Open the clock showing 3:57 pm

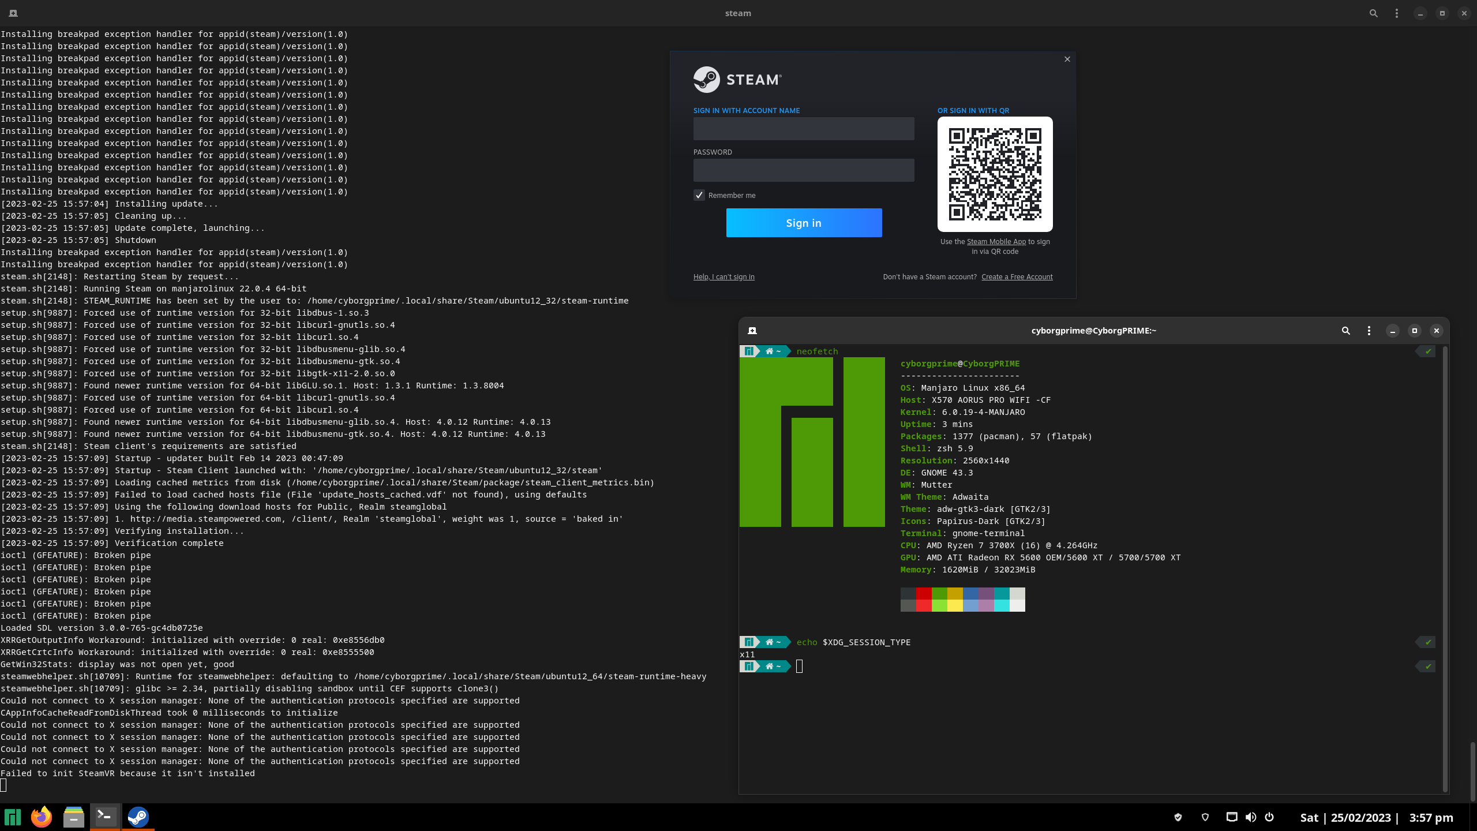pos(1431,818)
